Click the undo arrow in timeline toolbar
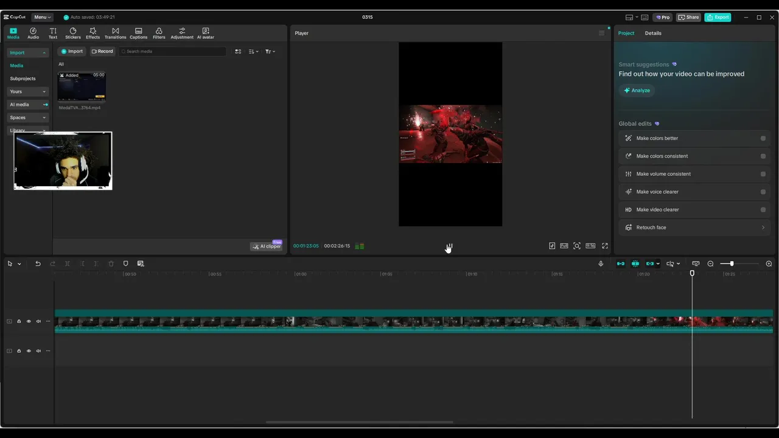779x438 pixels. (x=38, y=263)
